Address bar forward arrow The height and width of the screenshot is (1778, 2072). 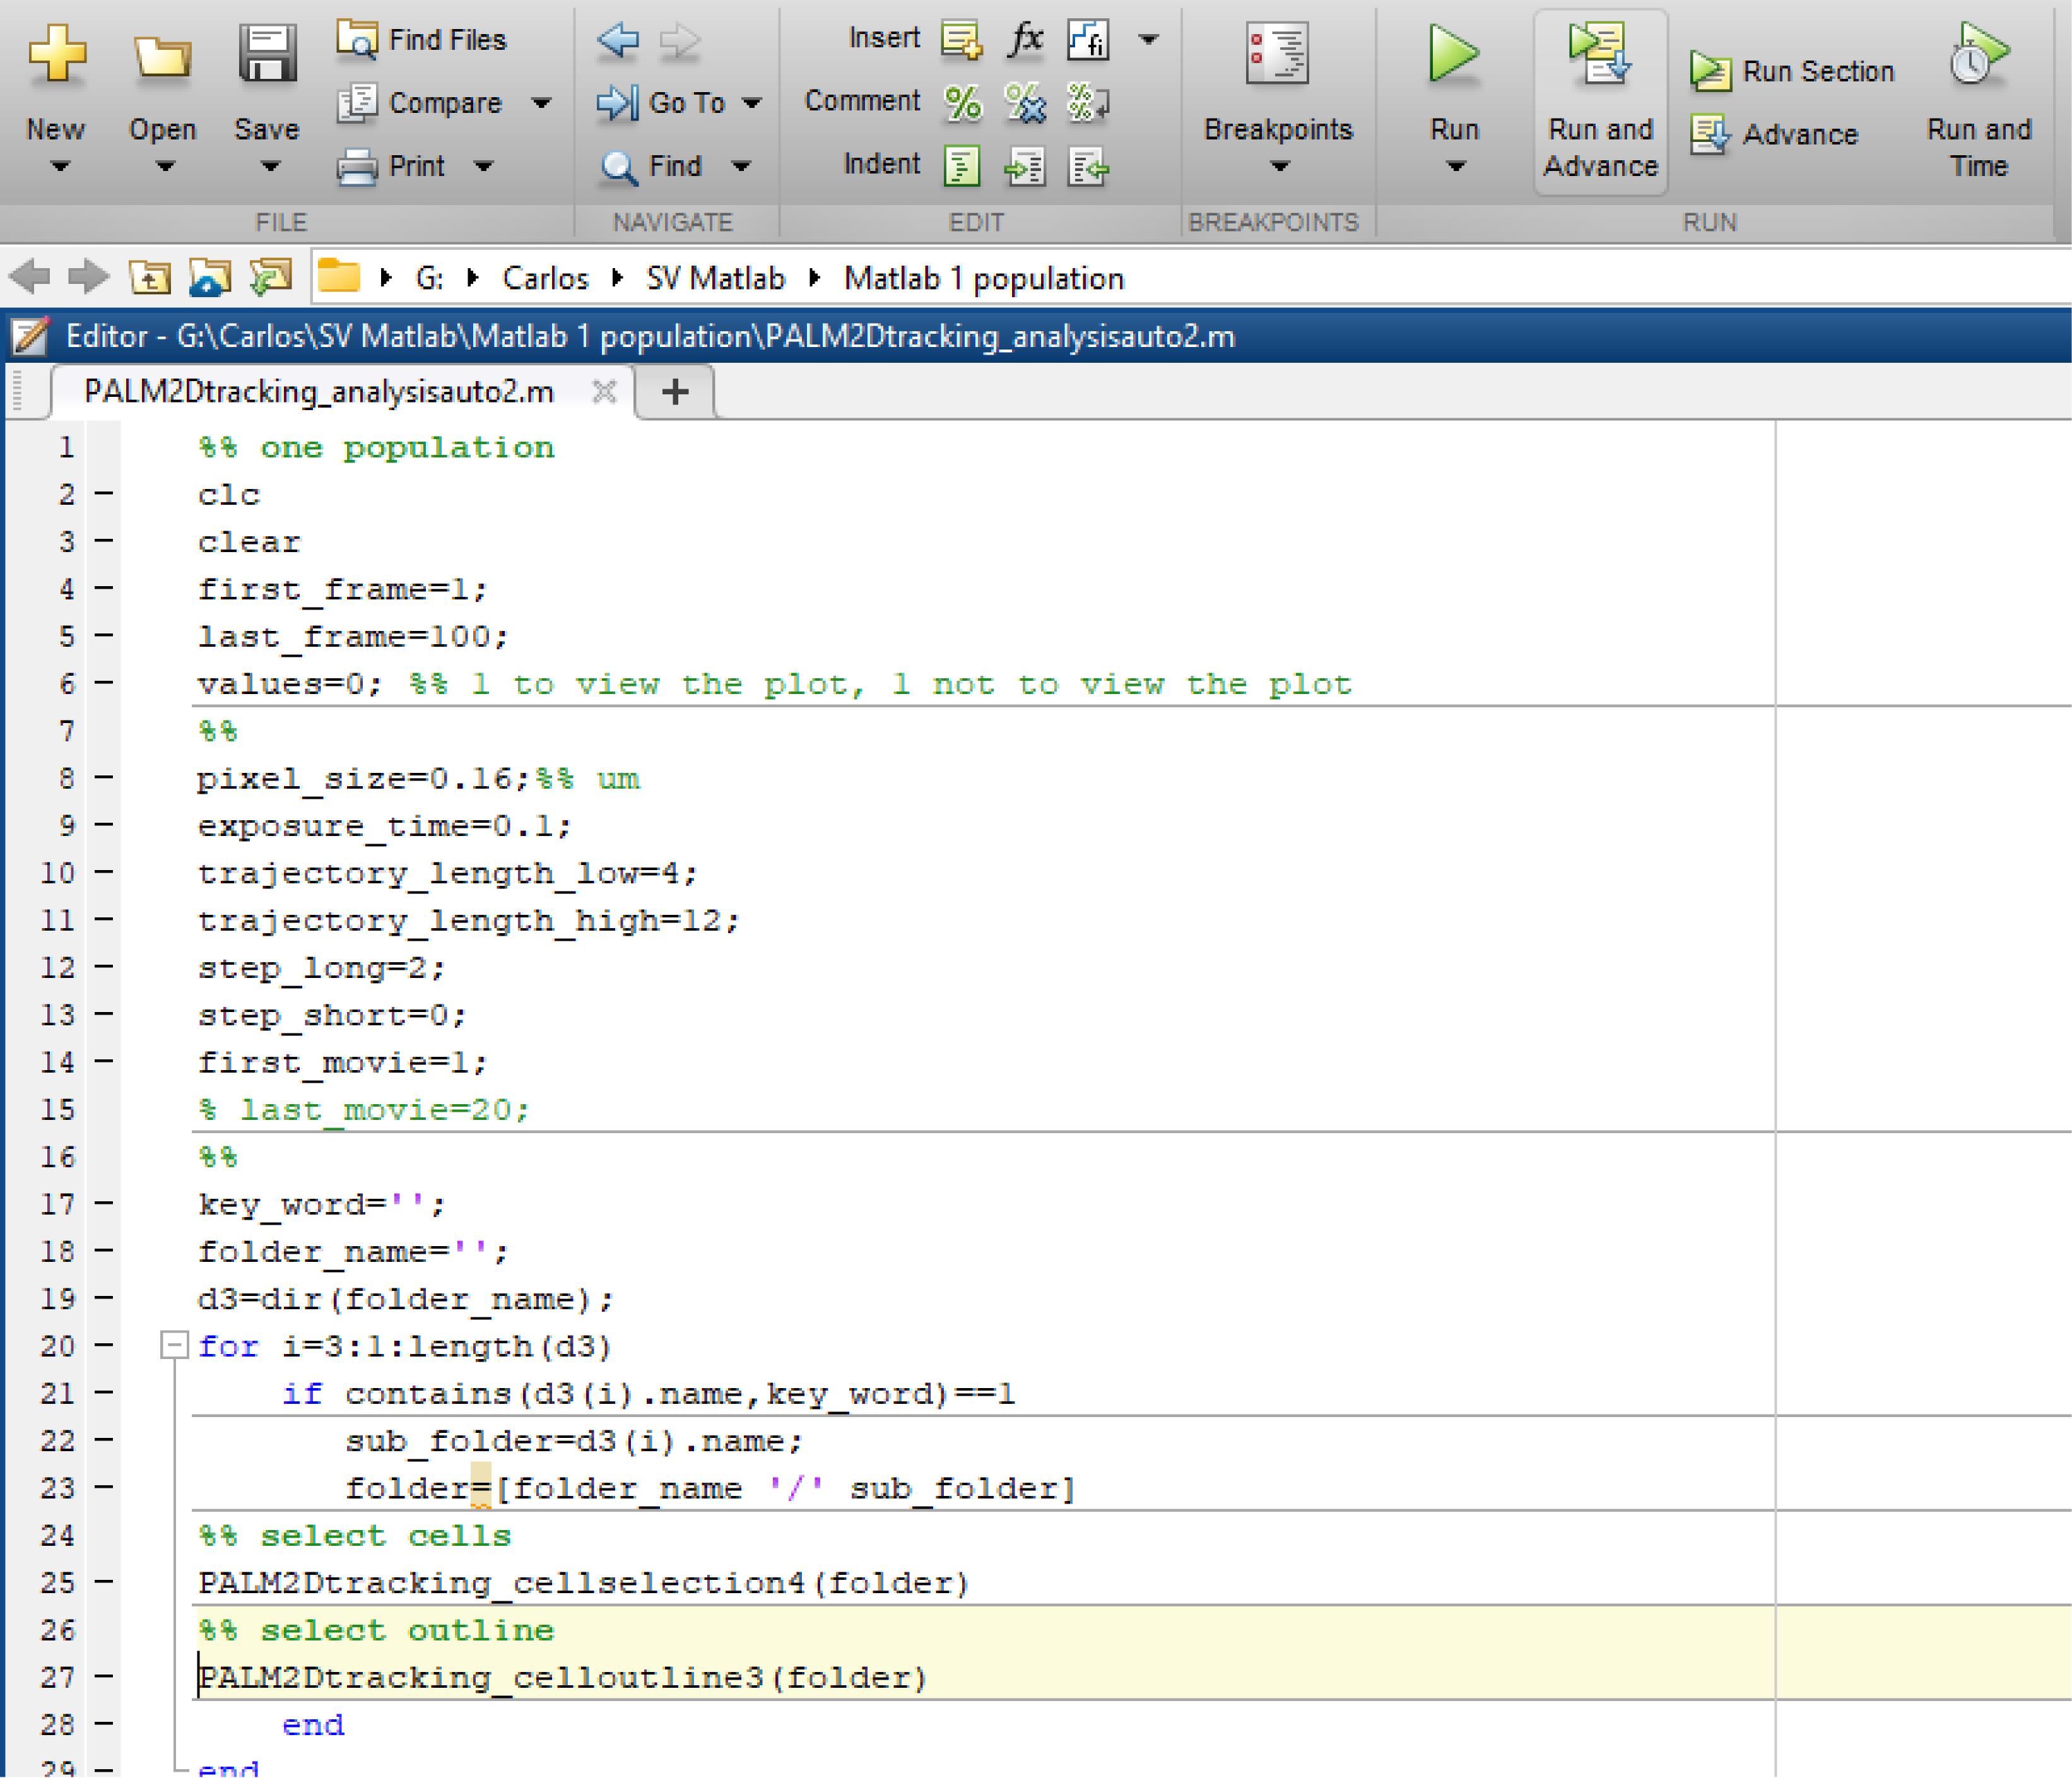(x=88, y=276)
